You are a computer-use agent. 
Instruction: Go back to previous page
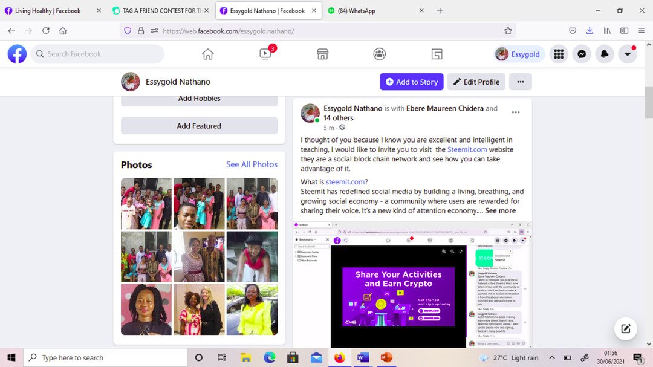click(11, 31)
